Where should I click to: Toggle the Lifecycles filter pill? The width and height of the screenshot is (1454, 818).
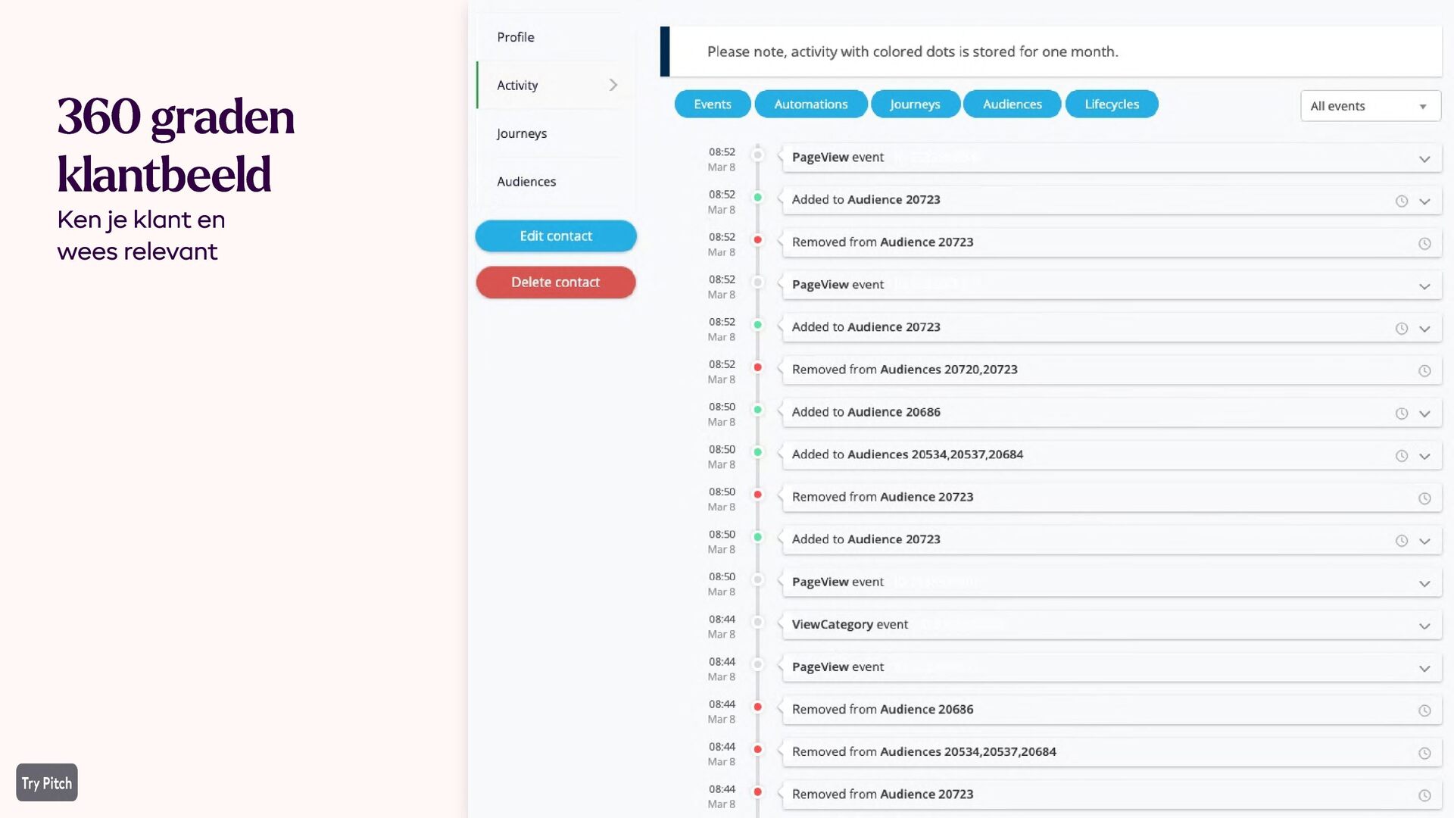[x=1111, y=105]
